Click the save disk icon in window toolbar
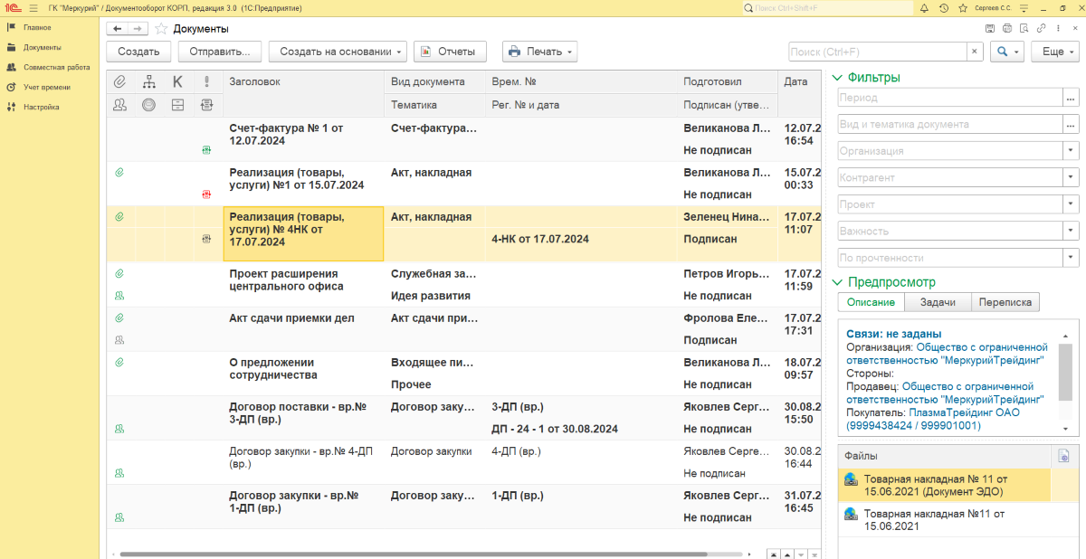The width and height of the screenshot is (1086, 559). (991, 29)
